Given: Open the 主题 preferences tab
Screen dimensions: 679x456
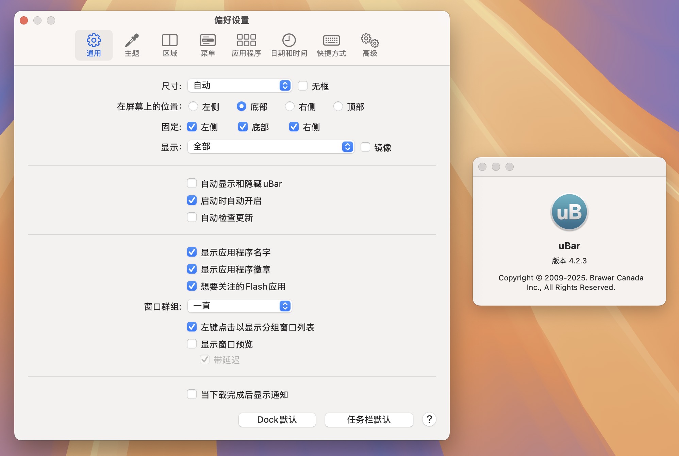Looking at the screenshot, I should click(x=132, y=45).
